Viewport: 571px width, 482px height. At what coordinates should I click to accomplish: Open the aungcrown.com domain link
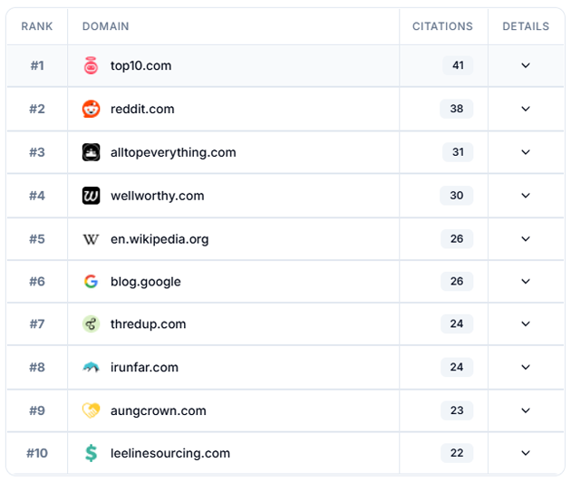click(158, 410)
